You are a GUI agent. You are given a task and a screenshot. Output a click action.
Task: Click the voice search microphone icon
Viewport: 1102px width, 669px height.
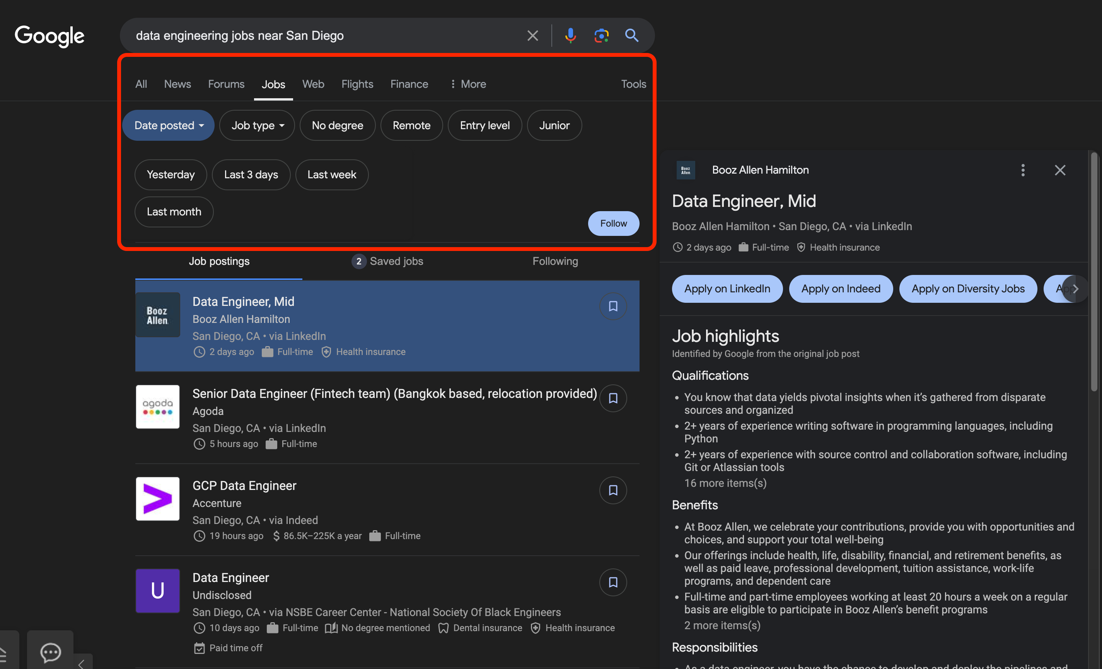570,35
